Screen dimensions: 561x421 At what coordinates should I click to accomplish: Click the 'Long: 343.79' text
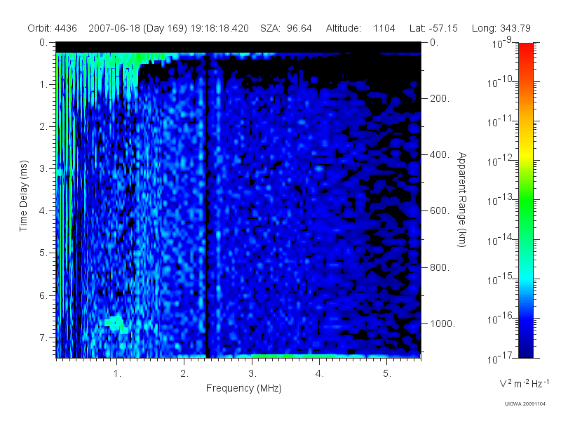click(501, 28)
